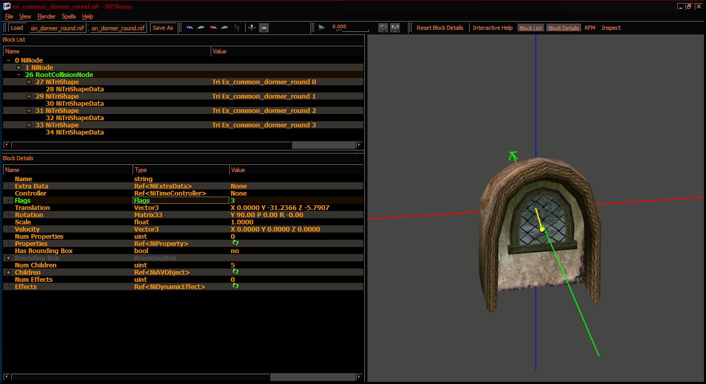Image resolution: width=706 pixels, height=384 pixels.
Task: Click the Scale value 1.0000
Action: pos(241,222)
